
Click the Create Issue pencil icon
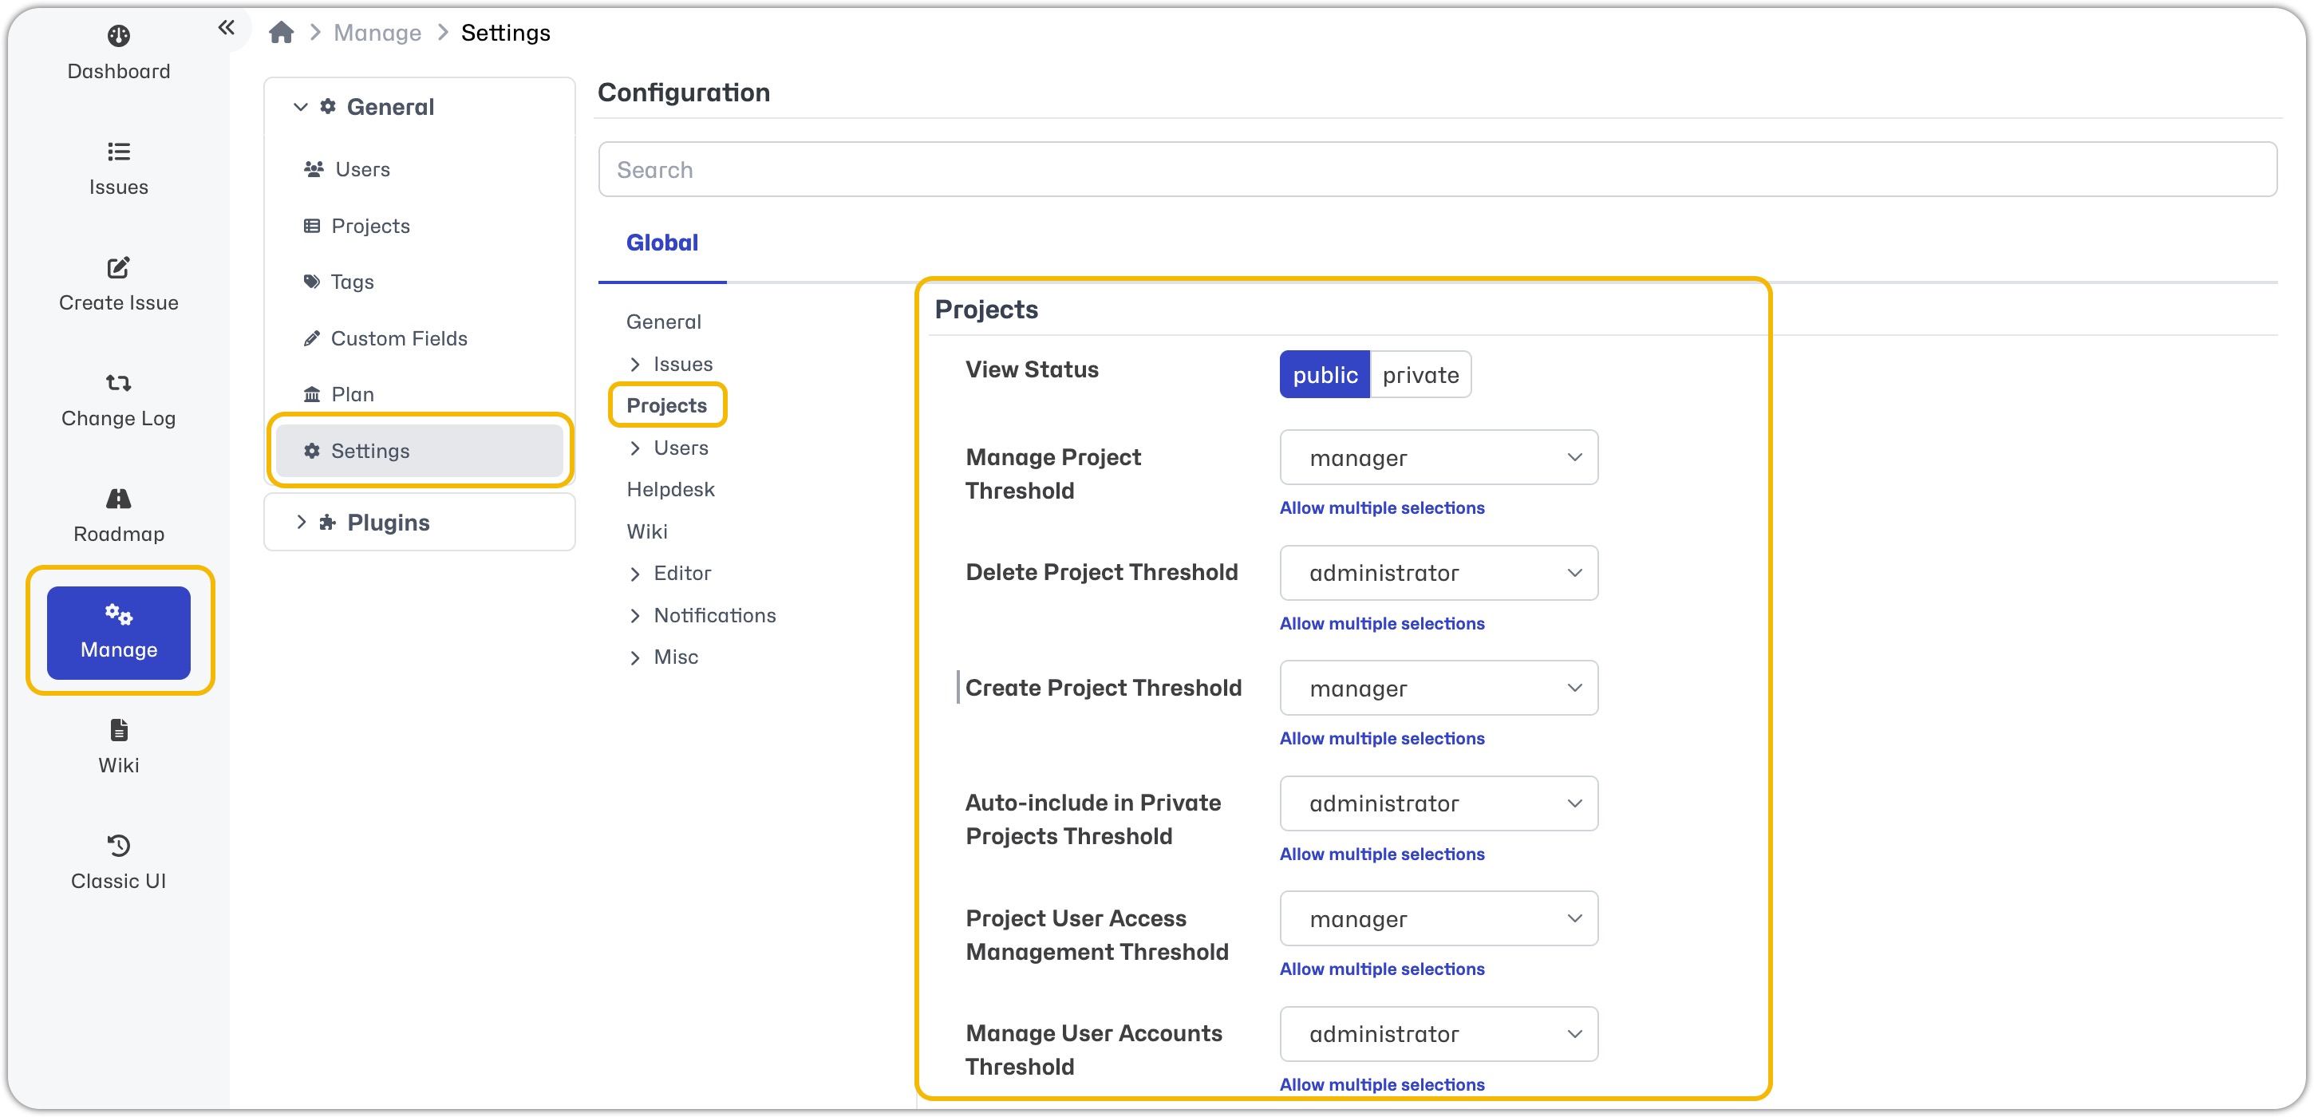[119, 267]
